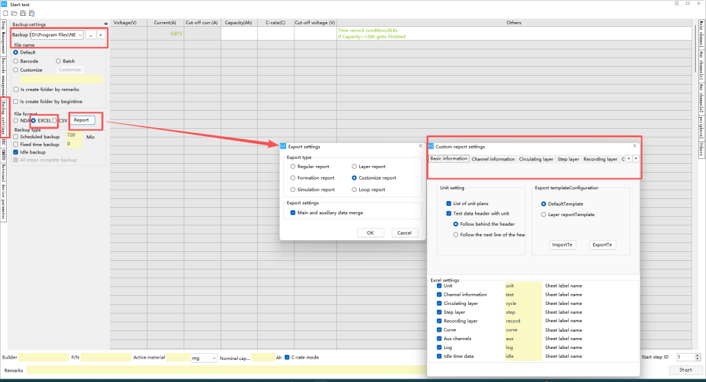Viewport: 706px width, 382px height.
Task: Click the browse '...' button for backup path
Action: pos(90,34)
